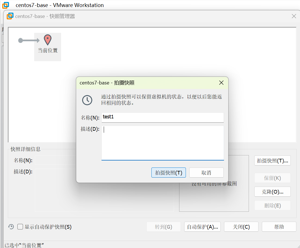Click the auto-protect history clock icon

tap(11, 227)
